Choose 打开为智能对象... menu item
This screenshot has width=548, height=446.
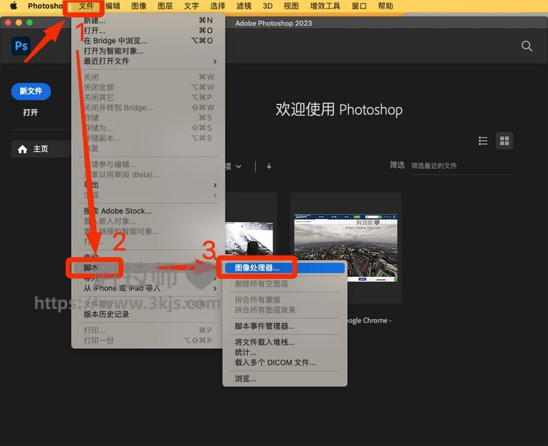148,51
